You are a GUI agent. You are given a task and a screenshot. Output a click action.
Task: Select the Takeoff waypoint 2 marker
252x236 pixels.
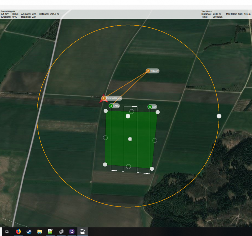(x=148, y=71)
